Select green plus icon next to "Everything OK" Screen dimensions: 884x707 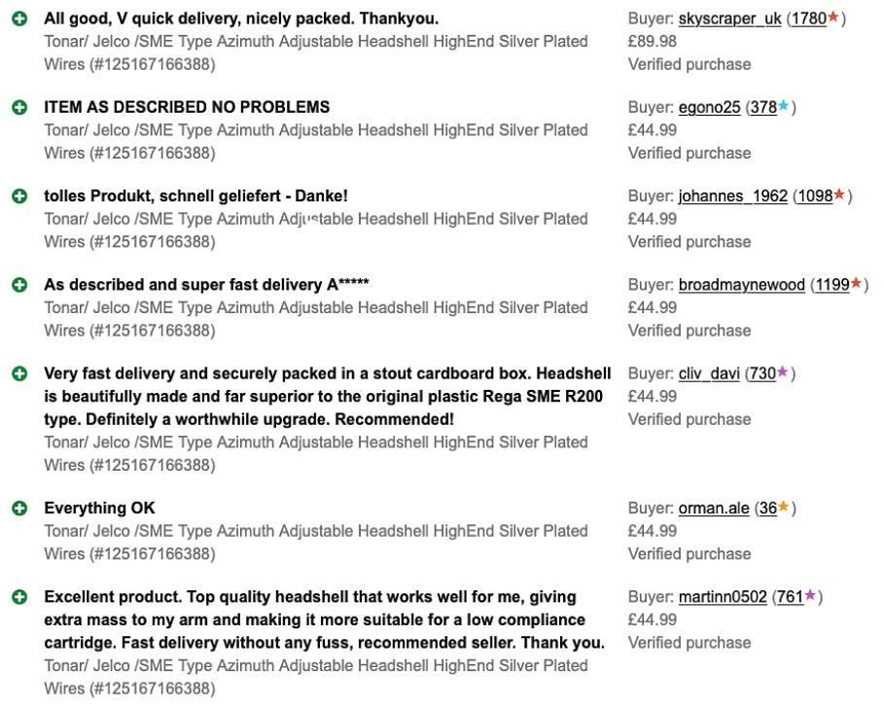tap(19, 509)
